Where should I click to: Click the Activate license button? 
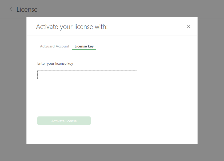point(64,121)
